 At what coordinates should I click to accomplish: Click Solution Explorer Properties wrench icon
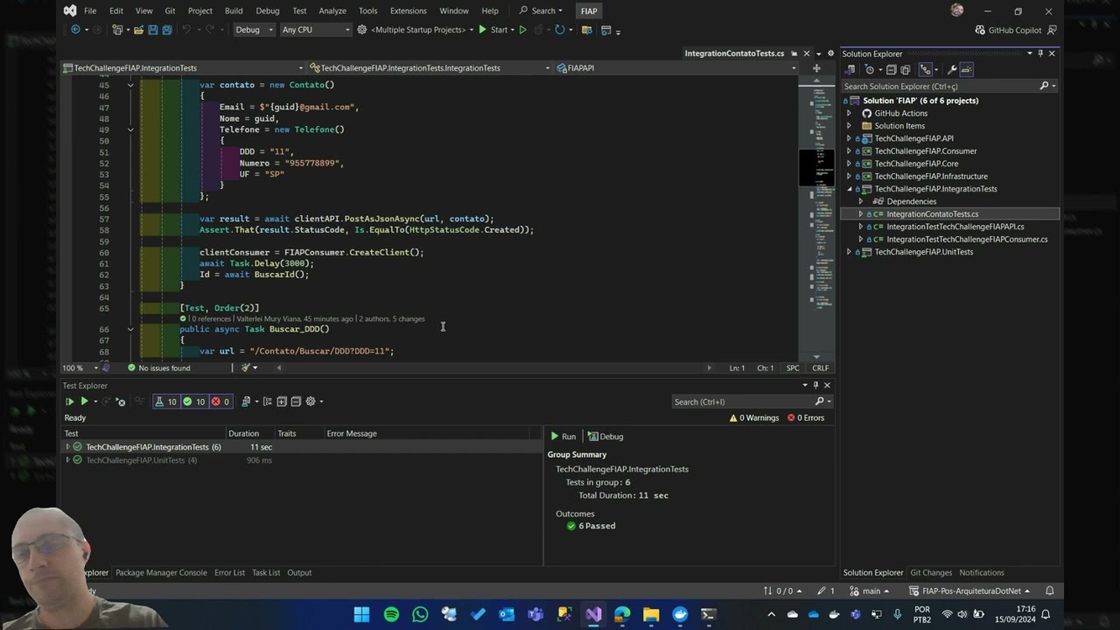(x=952, y=70)
